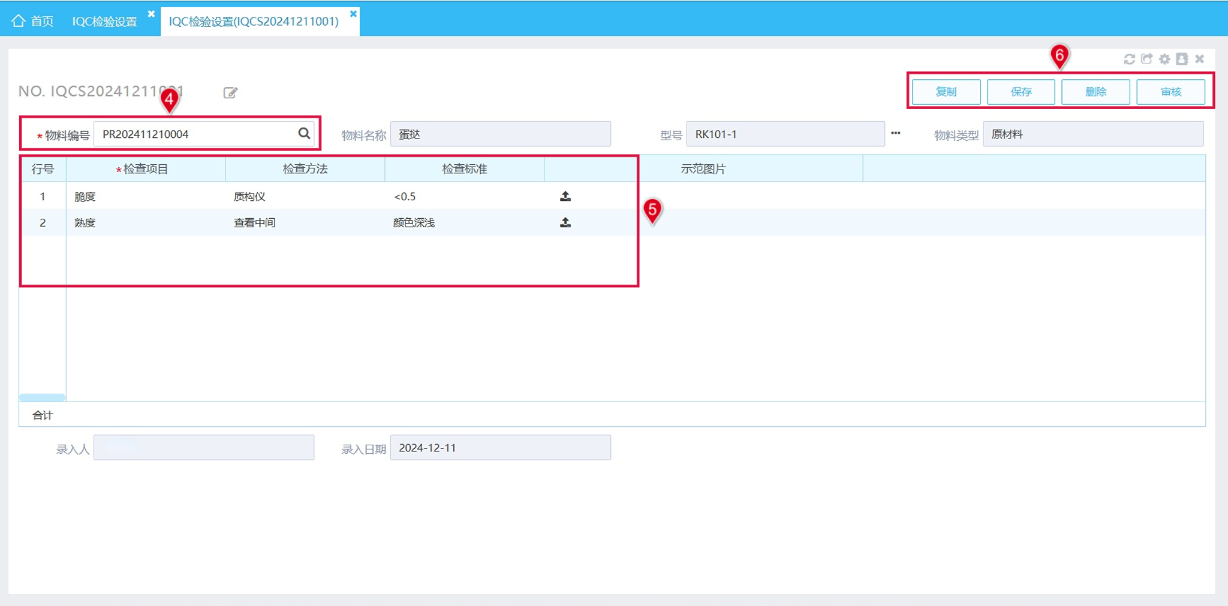1228x606 pixels.
Task: Click the 合计 summary row label
Action: pyautogui.click(x=43, y=415)
